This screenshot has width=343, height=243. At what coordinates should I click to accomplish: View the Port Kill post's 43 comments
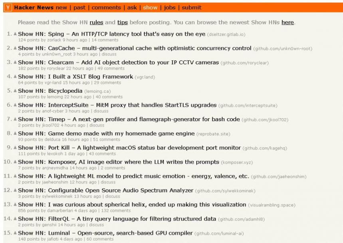[x=102, y=154]
